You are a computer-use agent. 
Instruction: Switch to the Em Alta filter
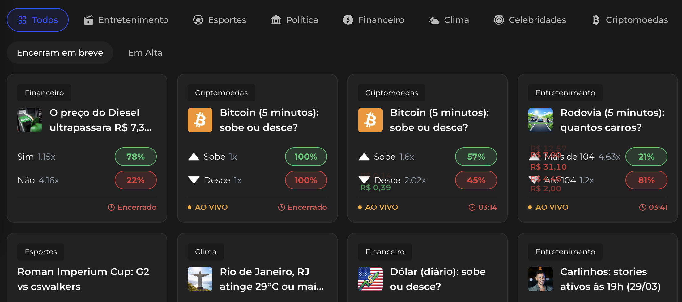click(145, 52)
